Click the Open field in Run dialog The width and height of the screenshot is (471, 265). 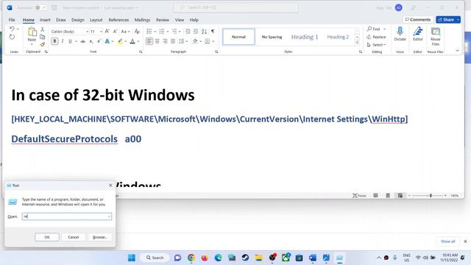(67, 216)
